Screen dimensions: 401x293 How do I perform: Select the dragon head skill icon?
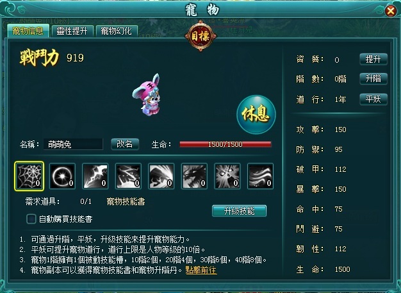tap(194, 176)
